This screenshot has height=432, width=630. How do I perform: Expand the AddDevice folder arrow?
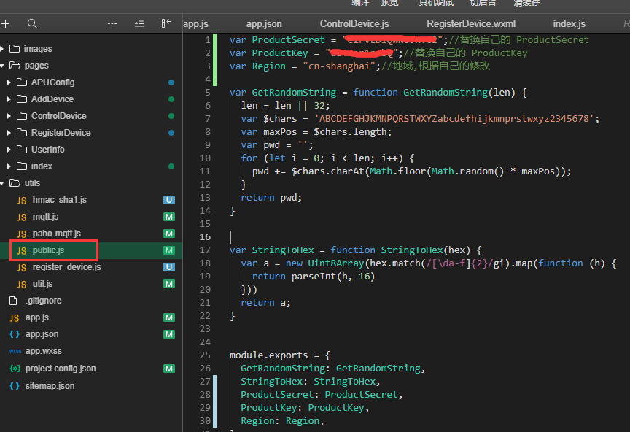[x=9, y=99]
